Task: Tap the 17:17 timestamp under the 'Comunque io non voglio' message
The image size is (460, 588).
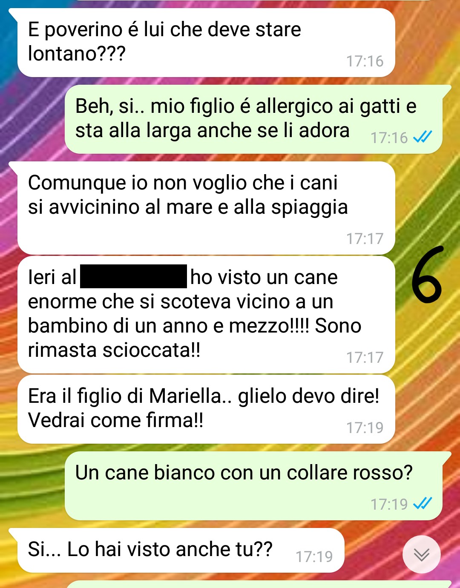Action: [x=365, y=239]
